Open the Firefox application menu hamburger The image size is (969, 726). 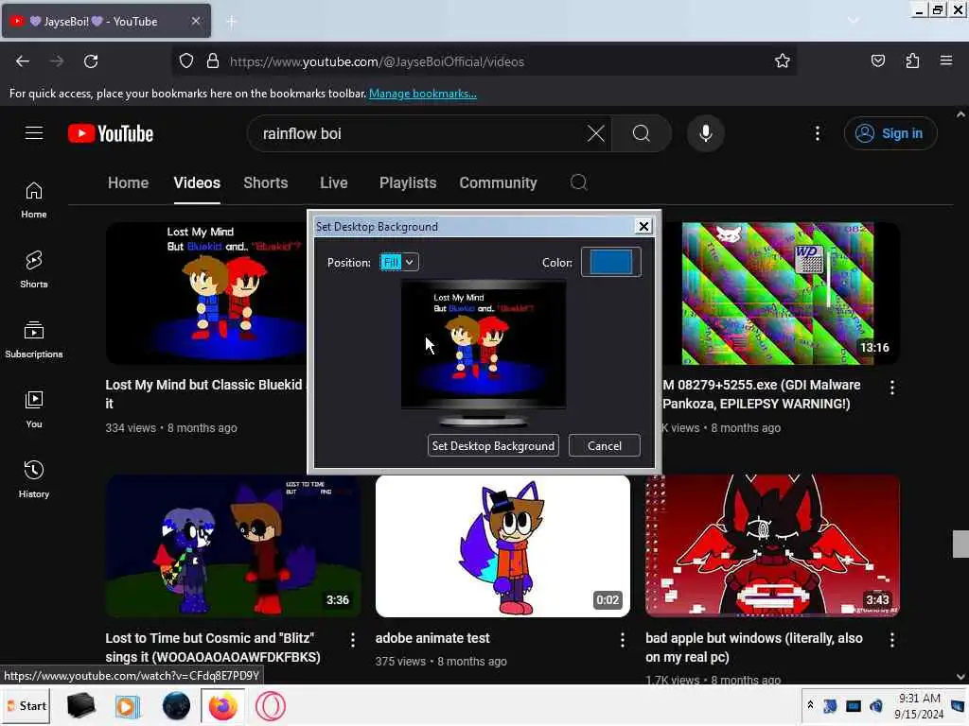[x=946, y=60]
